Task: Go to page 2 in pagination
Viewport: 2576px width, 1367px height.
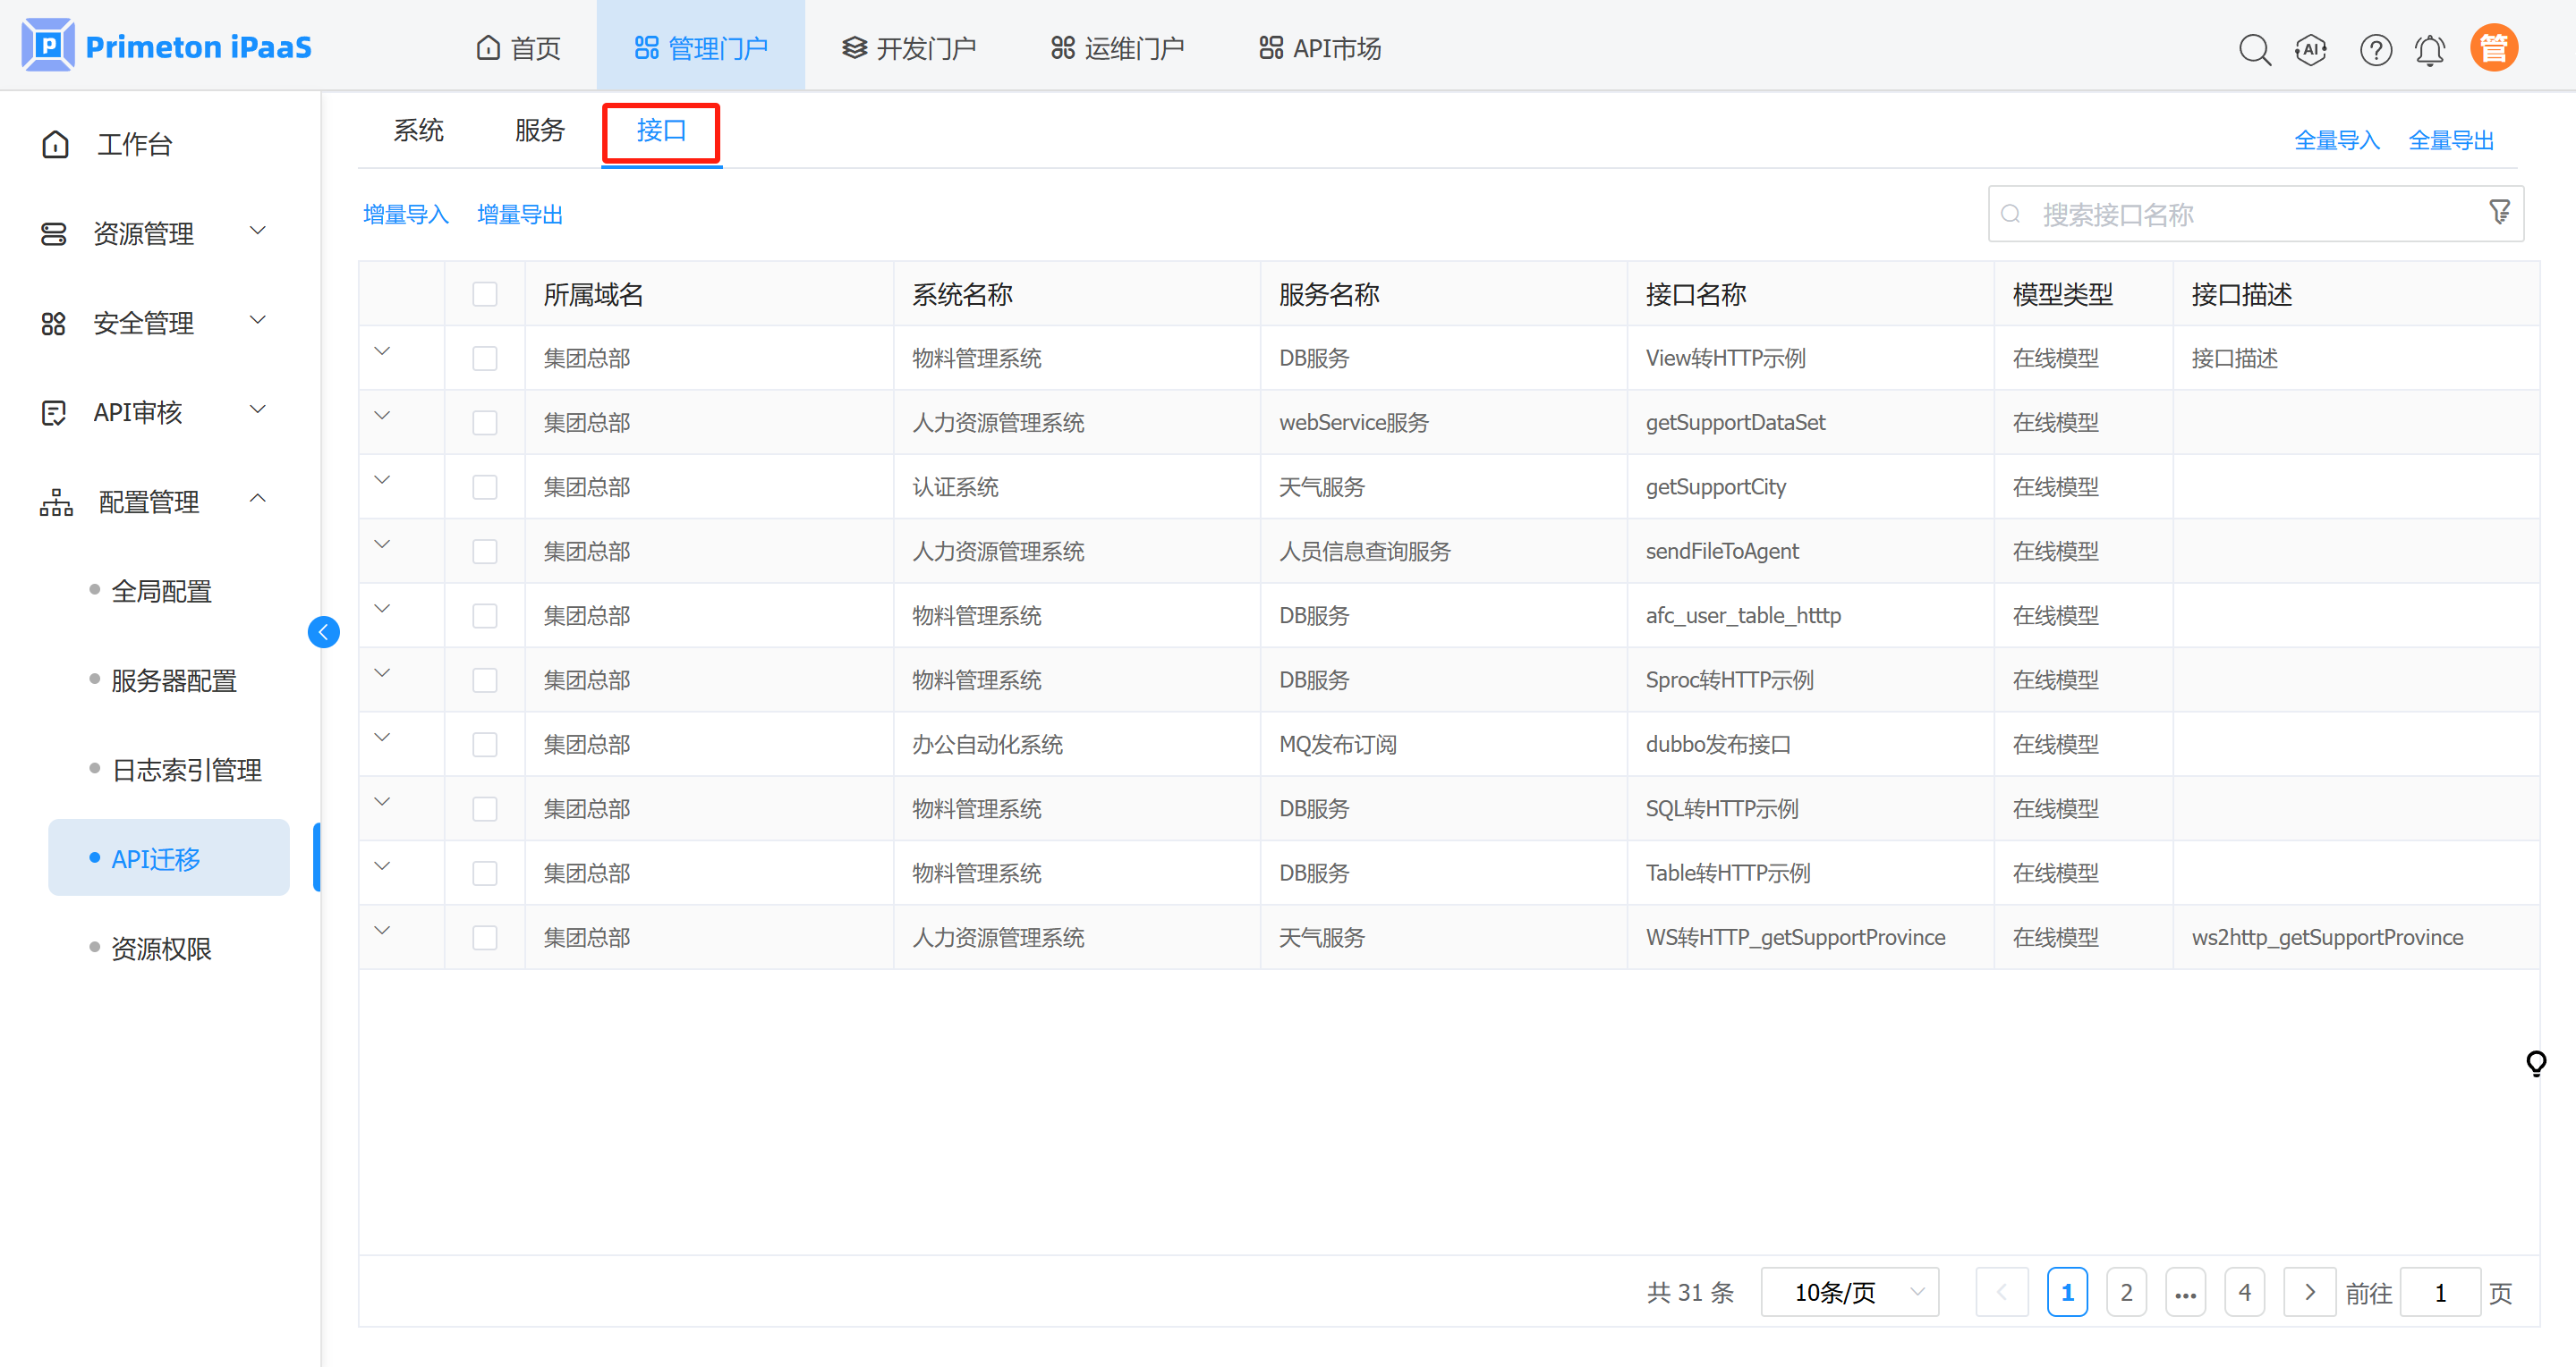Action: pos(2126,1292)
